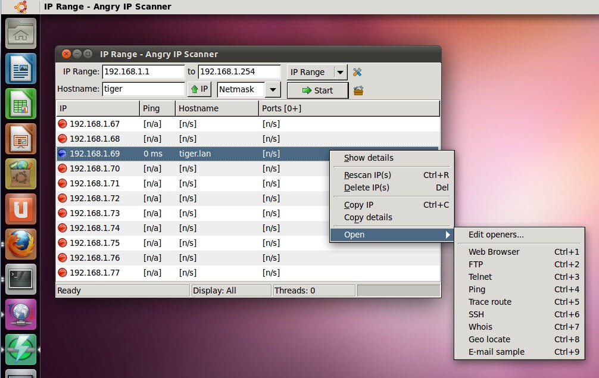599x378 pixels.
Task: Launch LibreOffice Writer from launcher
Action: click(21, 68)
